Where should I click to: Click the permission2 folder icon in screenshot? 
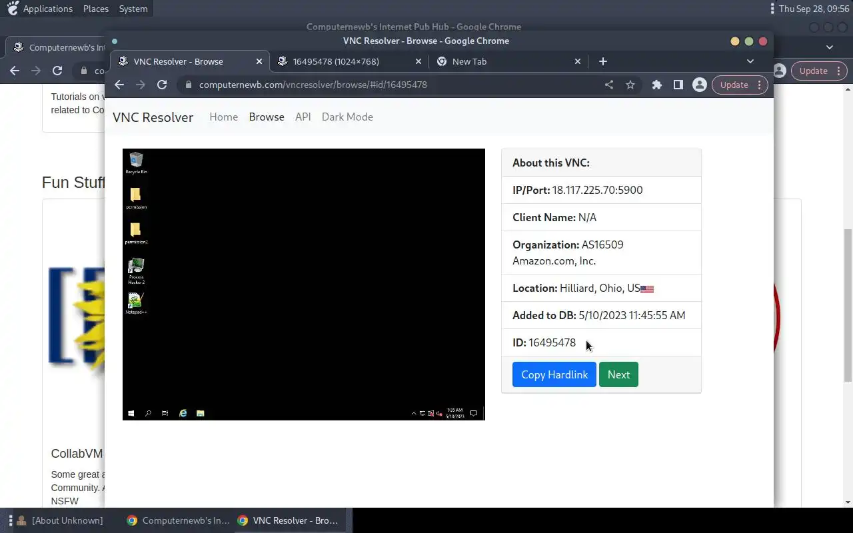click(136, 233)
